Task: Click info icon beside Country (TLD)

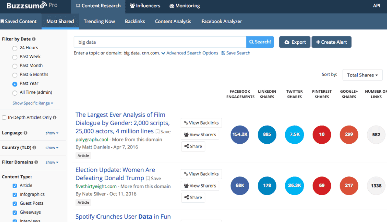Action: point(34,147)
